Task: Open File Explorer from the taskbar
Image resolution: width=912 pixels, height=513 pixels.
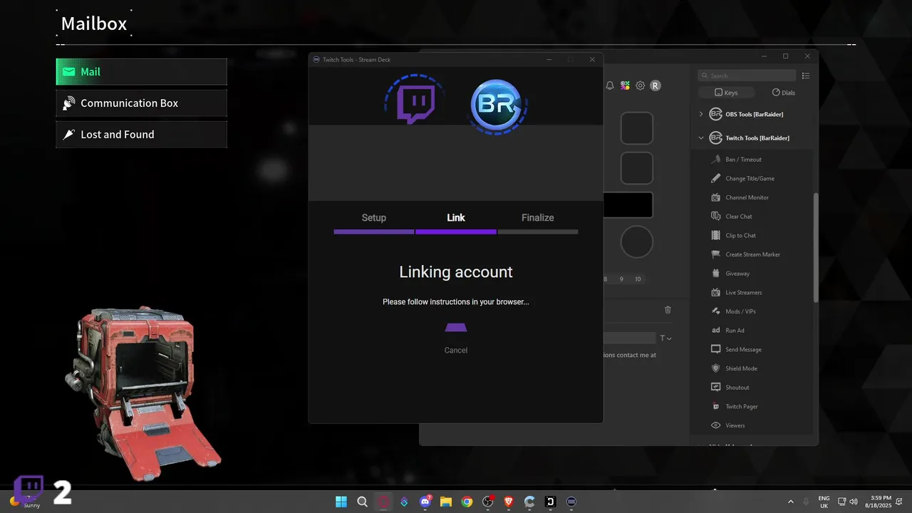Action: tap(446, 502)
